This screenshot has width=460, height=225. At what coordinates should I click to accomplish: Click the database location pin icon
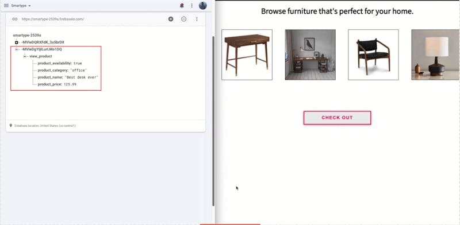[11, 125]
